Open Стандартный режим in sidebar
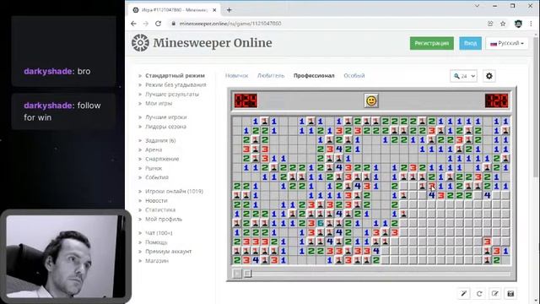The height and width of the screenshot is (304, 540). tap(175, 75)
